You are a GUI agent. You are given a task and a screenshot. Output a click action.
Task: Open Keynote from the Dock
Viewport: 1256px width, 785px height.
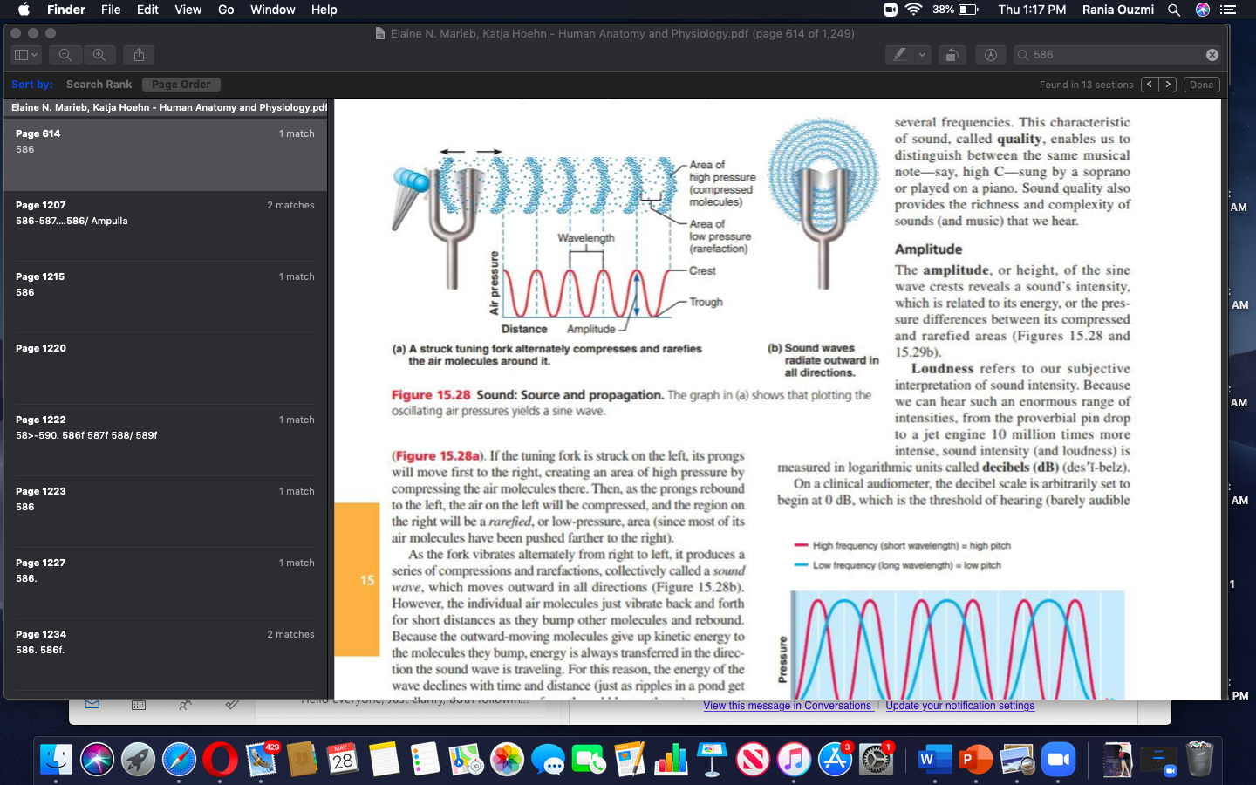click(x=712, y=760)
